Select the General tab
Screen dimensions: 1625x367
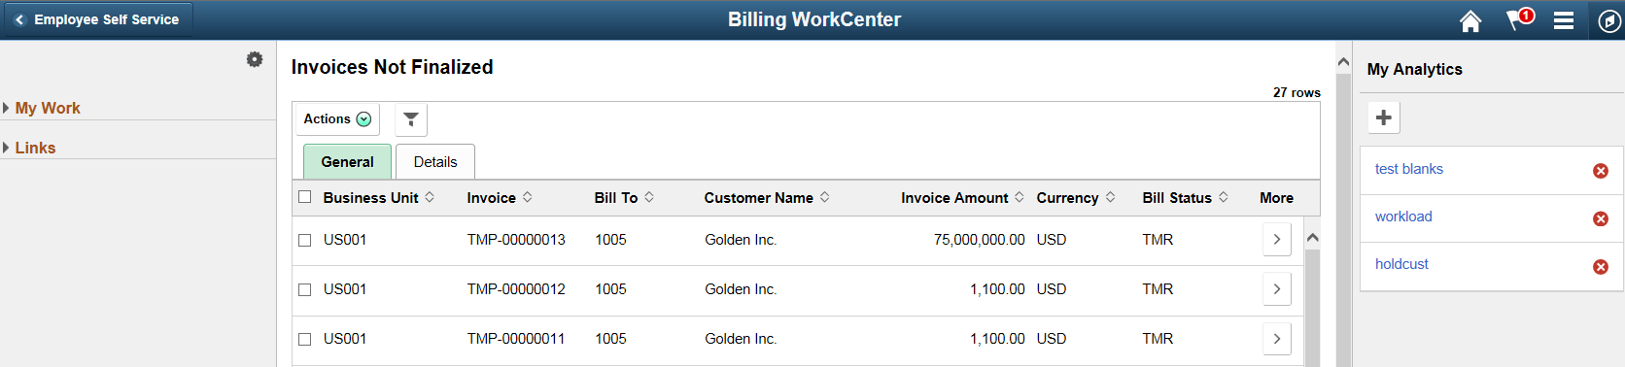click(347, 162)
